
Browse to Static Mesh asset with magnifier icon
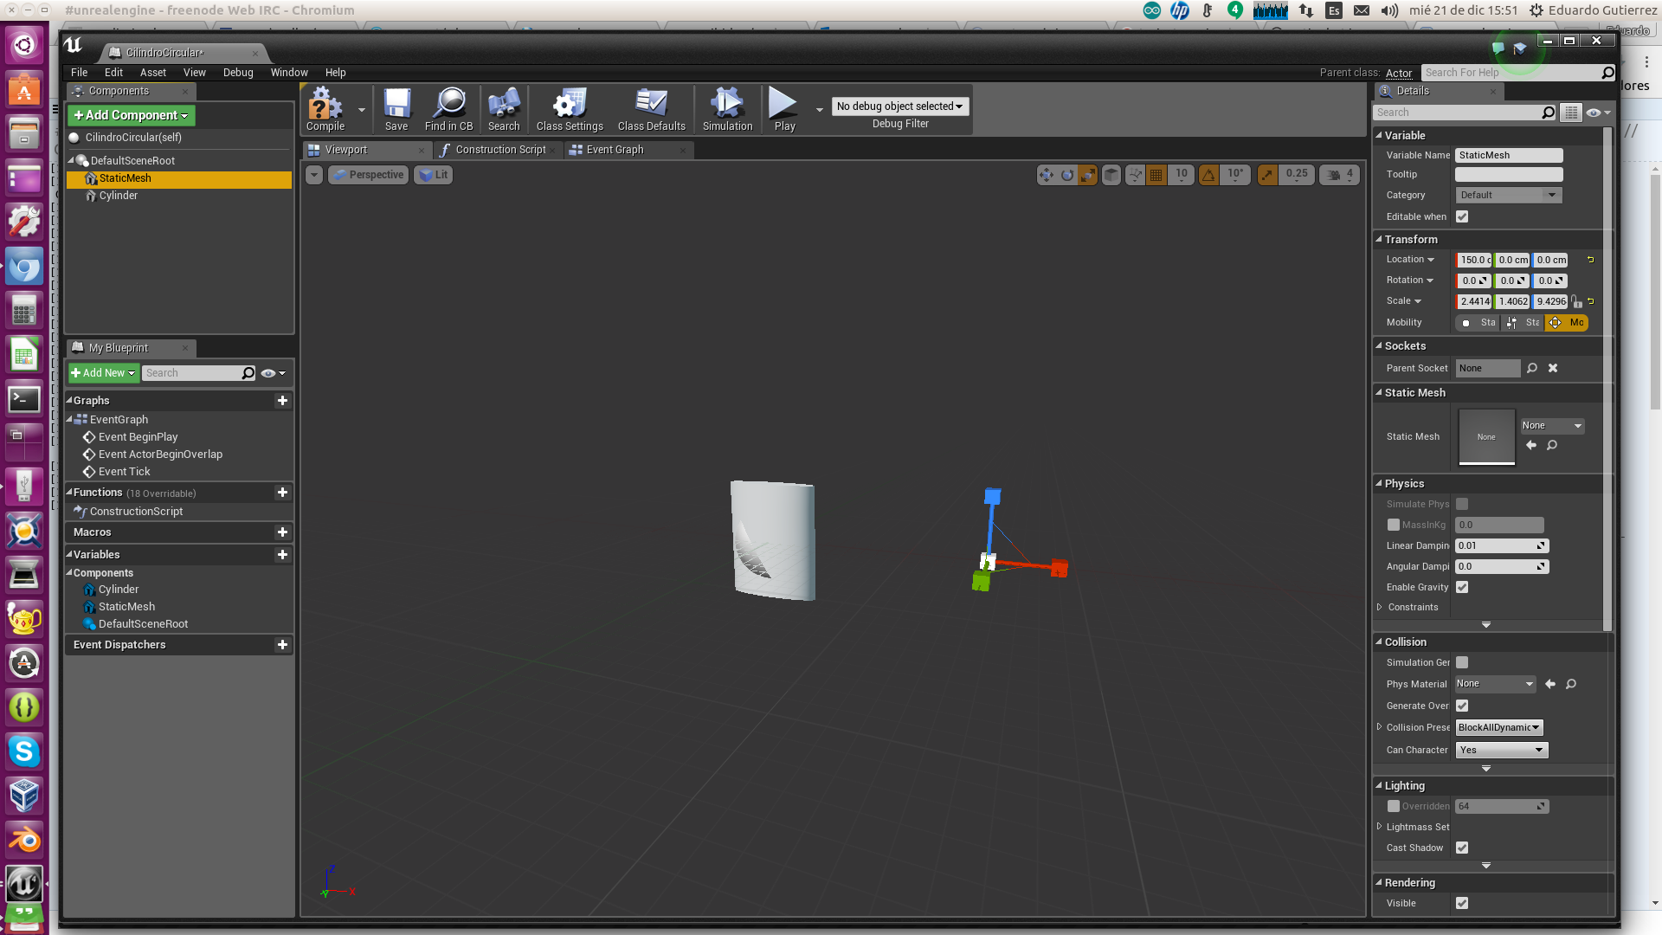tap(1552, 445)
